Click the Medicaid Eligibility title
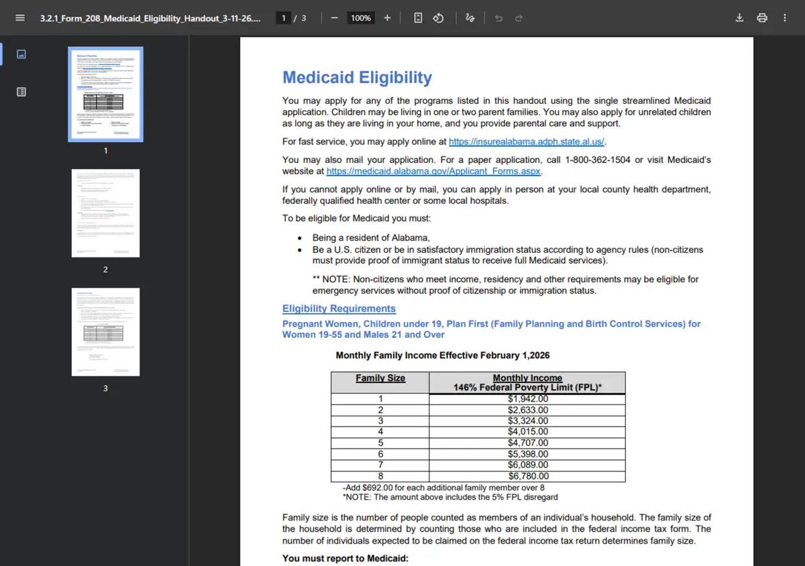The height and width of the screenshot is (566, 805). click(357, 77)
